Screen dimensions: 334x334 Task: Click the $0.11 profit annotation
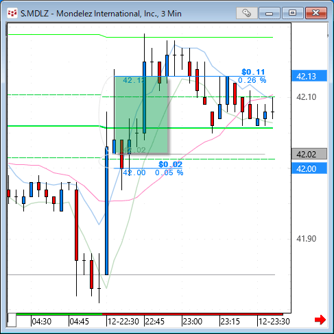click(253, 72)
